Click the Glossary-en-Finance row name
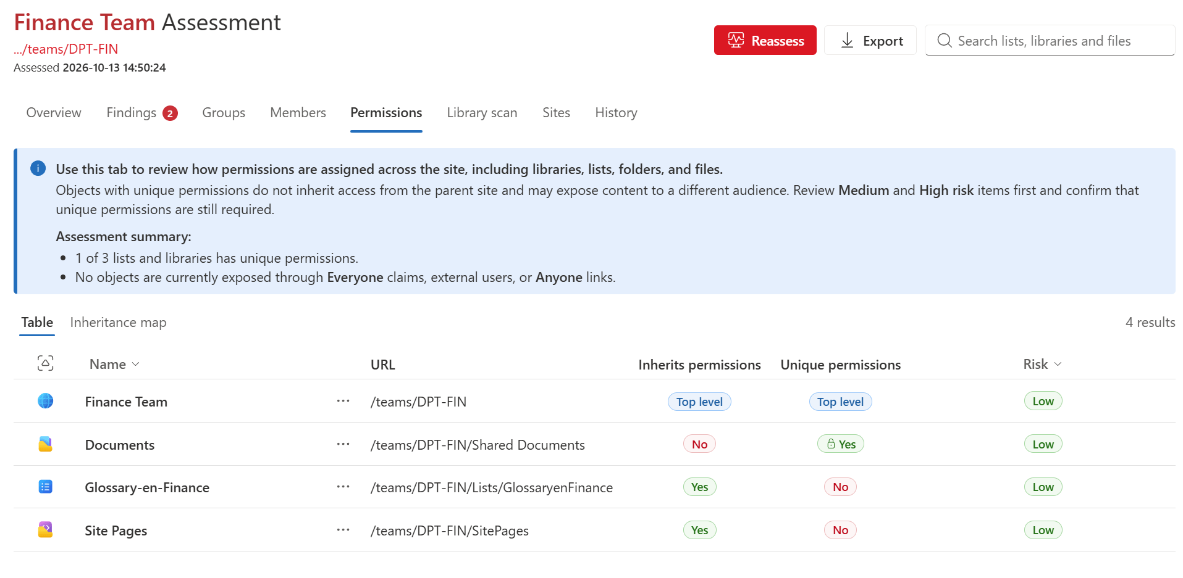 tap(147, 488)
